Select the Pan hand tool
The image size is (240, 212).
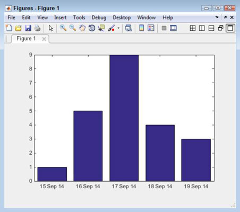click(82, 28)
